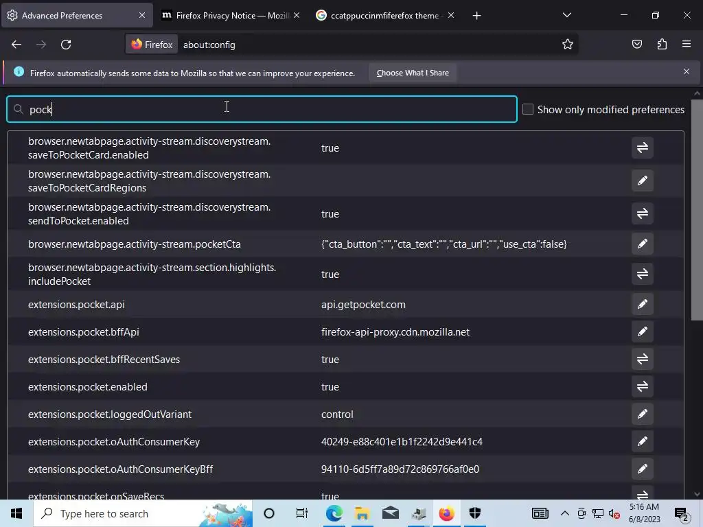Select the 40249-e88c401e1b1f2242d9e441c4 key value

tap(402, 442)
